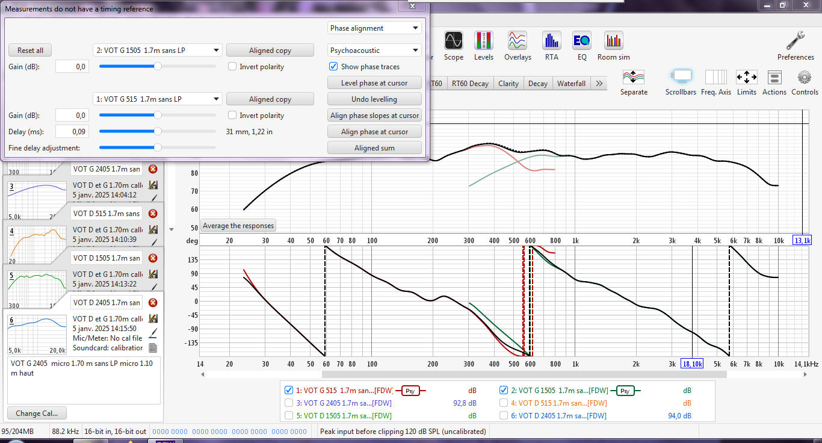Screen dimensions: 822x443
Task: Click the Delay slider handle
Action: point(158,131)
